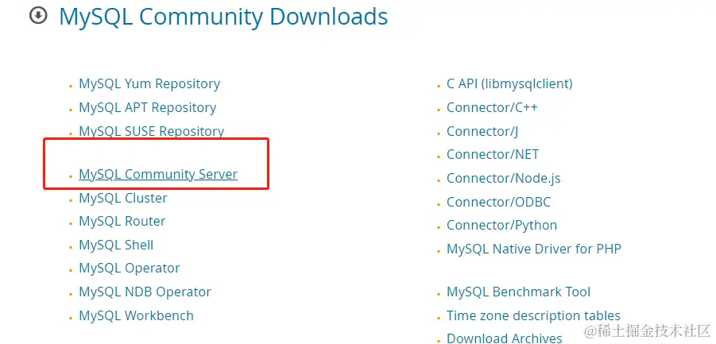The height and width of the screenshot is (344, 716).
Task: Go to Connector/ODBC downloads
Action: tap(498, 202)
